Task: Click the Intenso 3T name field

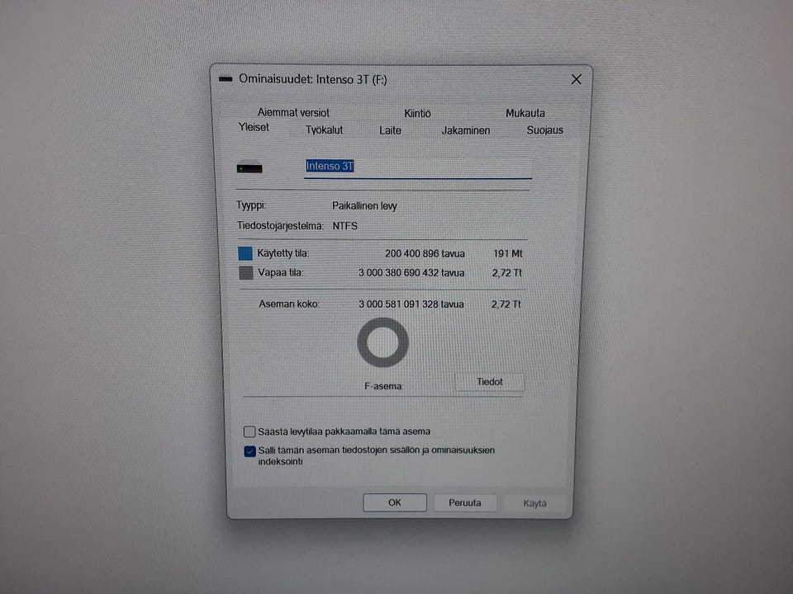Action: [x=418, y=167]
